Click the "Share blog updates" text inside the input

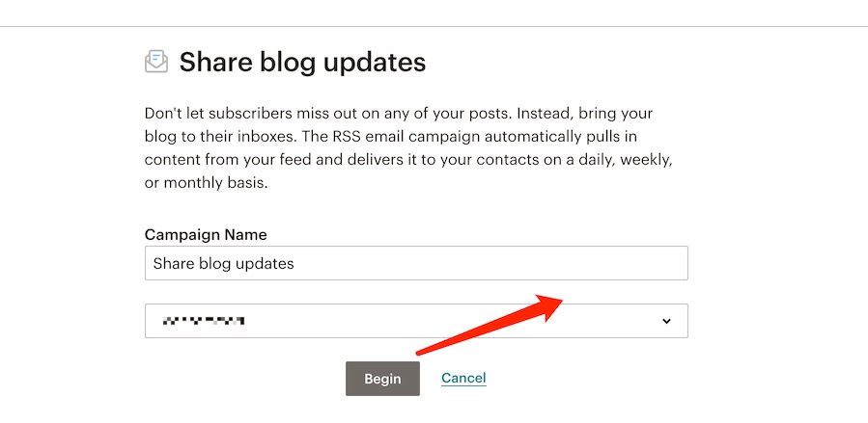click(x=224, y=263)
